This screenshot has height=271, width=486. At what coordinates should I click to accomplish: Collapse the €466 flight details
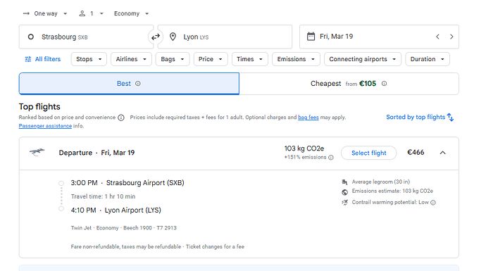[442, 153]
